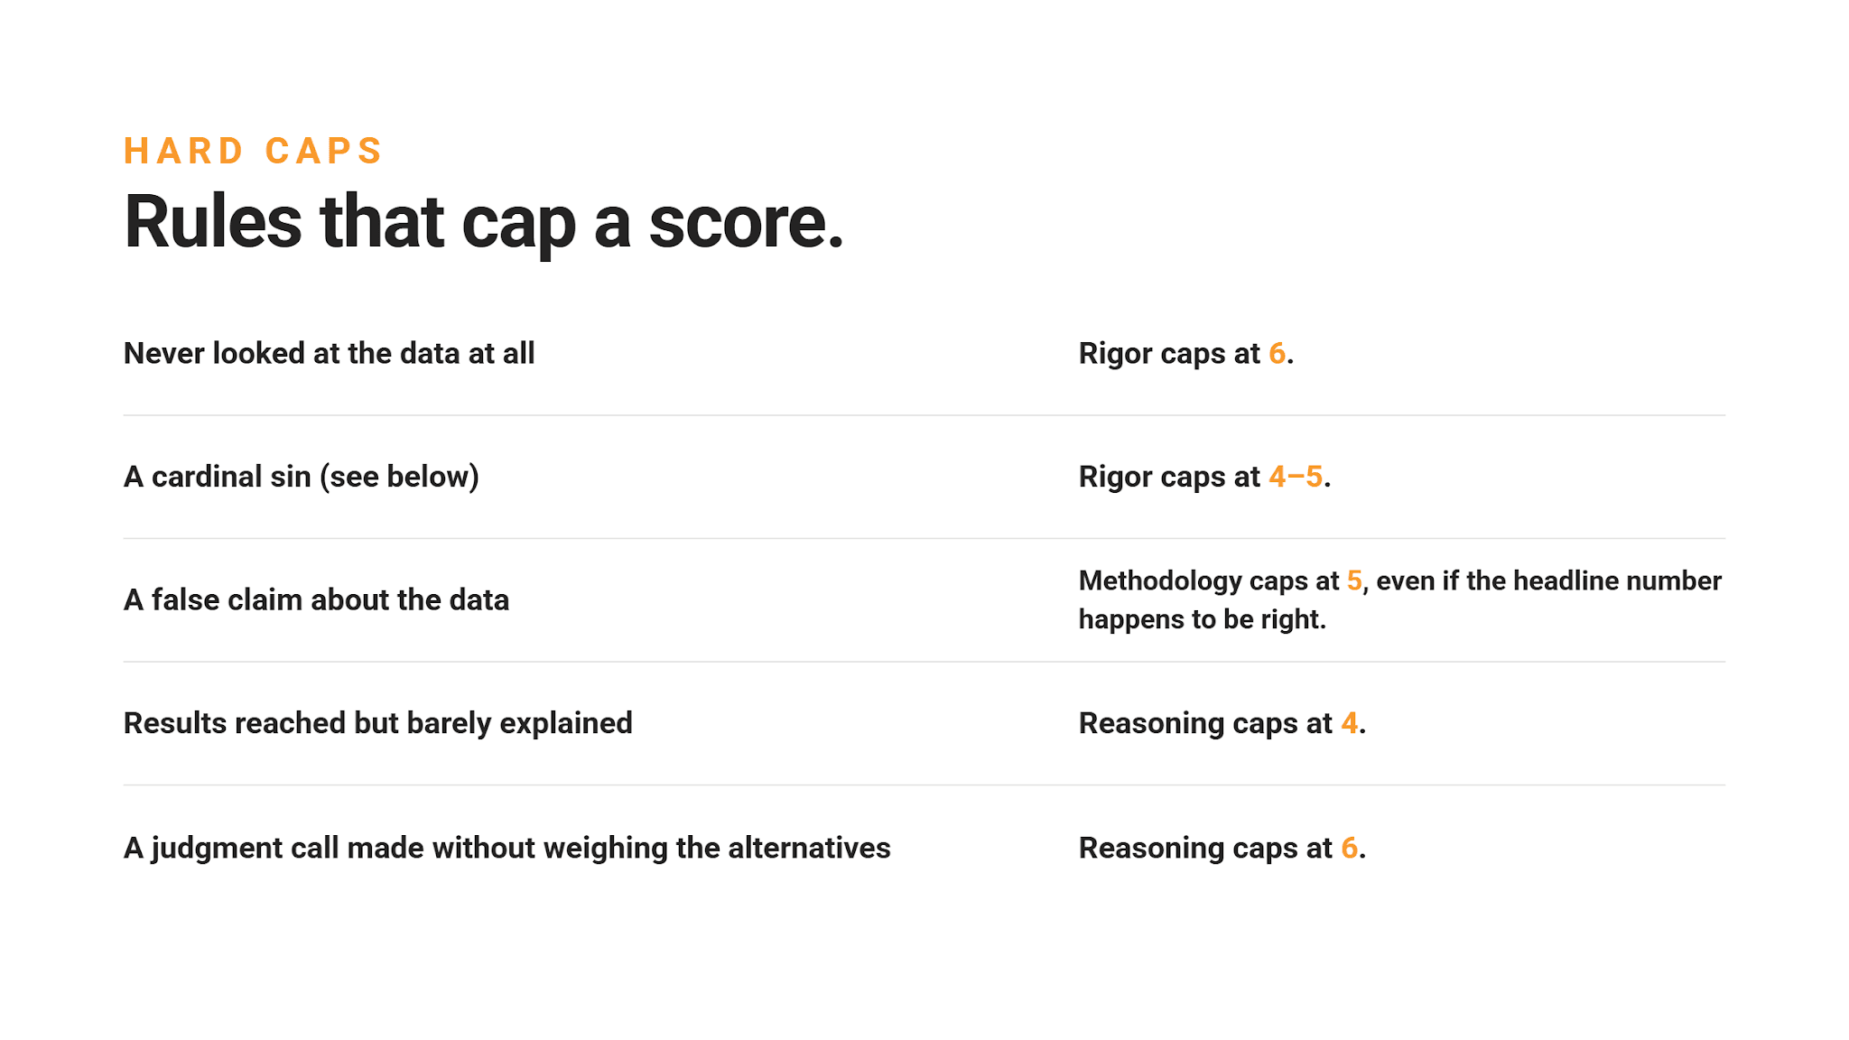Click the orange 6 in the first 'Rigor caps at' line
Viewport: 1849px width, 1040px height.
1277,354
